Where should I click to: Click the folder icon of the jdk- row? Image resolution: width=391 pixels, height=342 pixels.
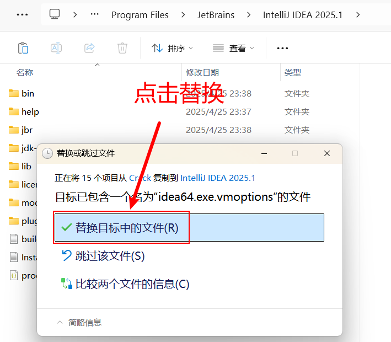click(x=14, y=148)
